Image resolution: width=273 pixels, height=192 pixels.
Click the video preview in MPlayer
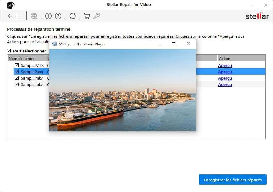(x=123, y=90)
